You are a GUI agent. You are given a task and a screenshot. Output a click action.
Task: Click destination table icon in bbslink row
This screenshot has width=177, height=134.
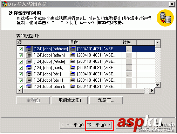click(72, 86)
